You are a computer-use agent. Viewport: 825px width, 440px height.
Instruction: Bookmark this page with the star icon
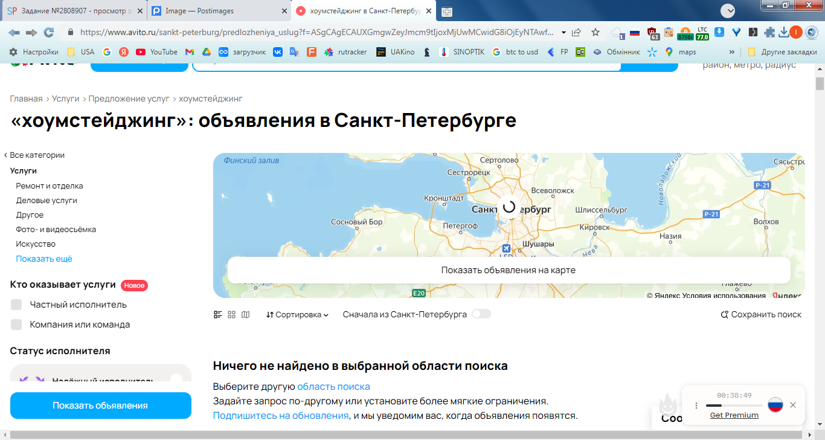click(x=595, y=32)
